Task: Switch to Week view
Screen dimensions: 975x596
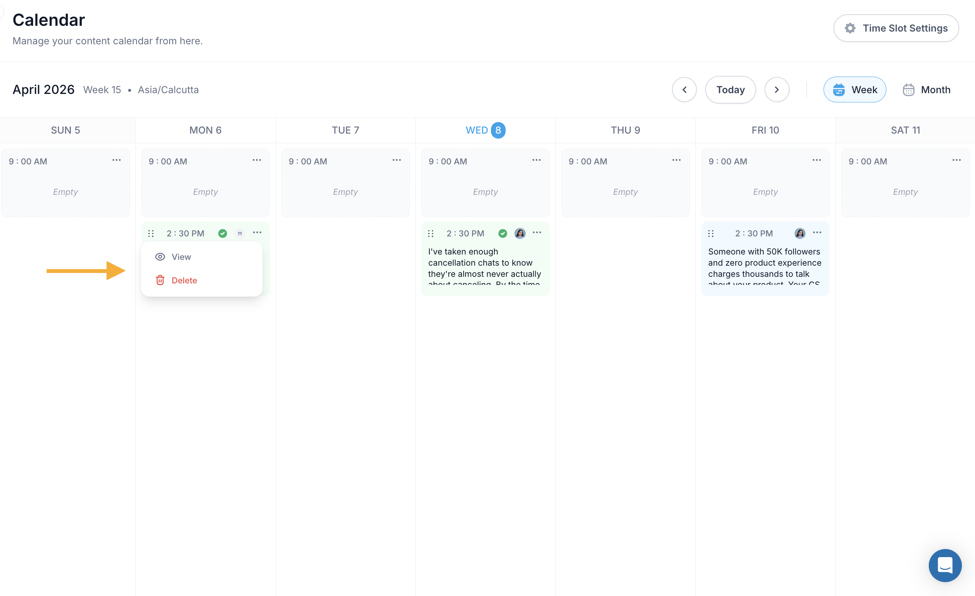Action: pos(855,90)
